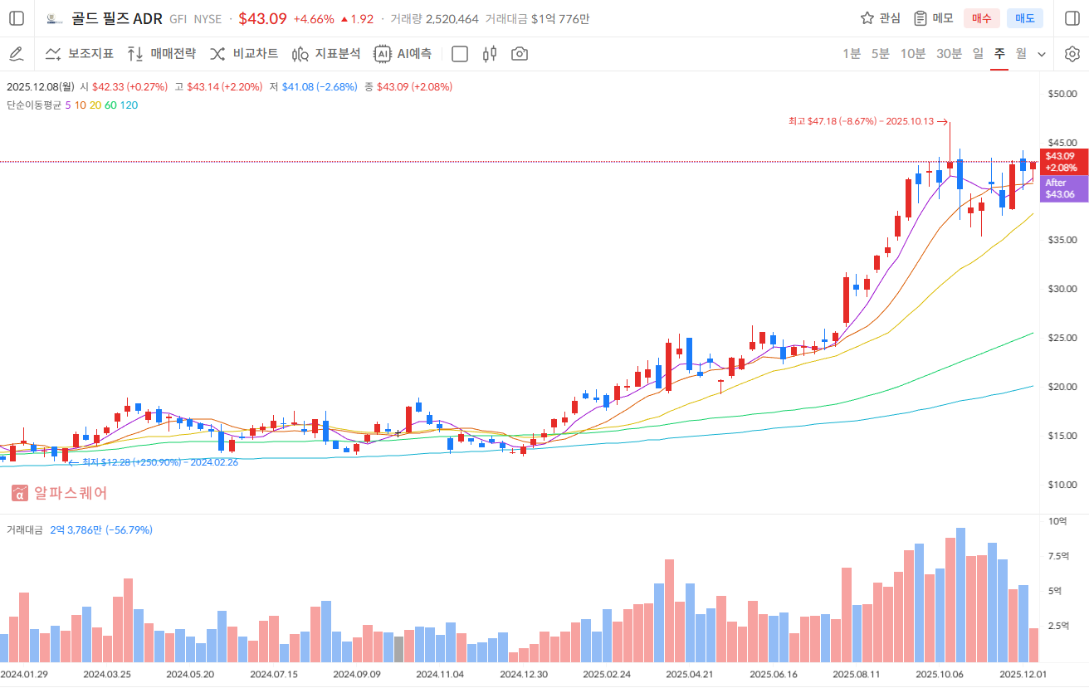Viewport: 1089px width, 688px height.
Task: Select the 30분 timeframe tab
Action: (x=949, y=54)
